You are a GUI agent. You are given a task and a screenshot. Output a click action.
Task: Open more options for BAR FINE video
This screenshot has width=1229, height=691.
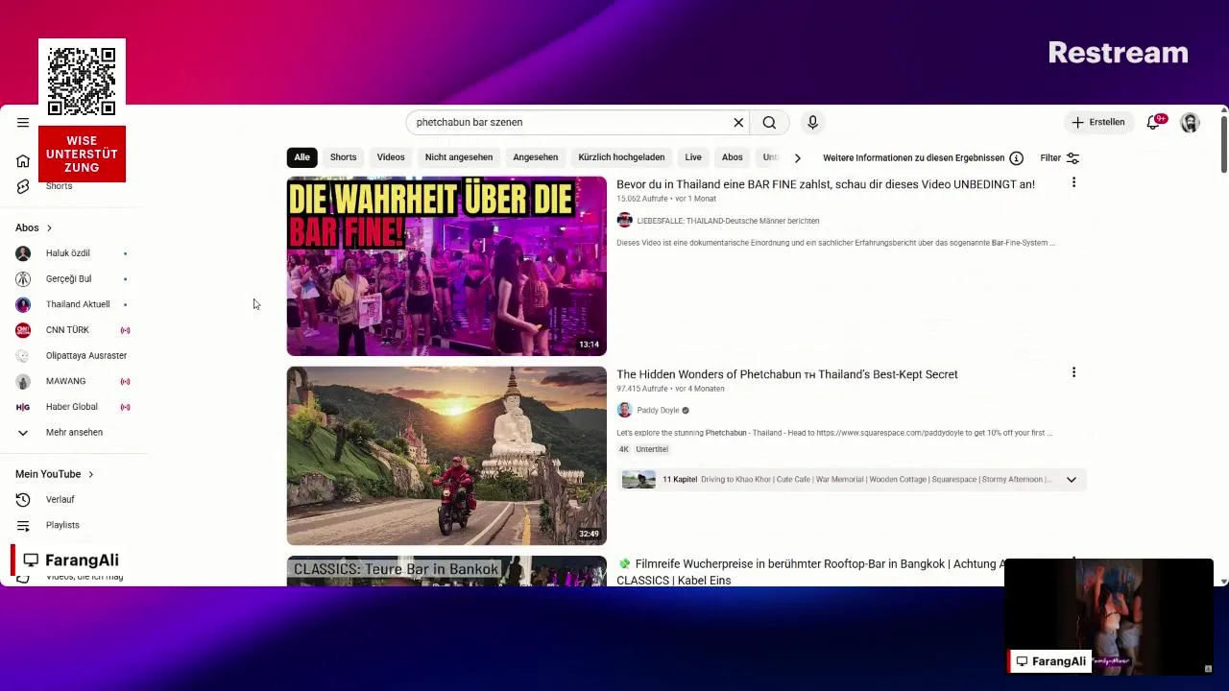pos(1073,182)
